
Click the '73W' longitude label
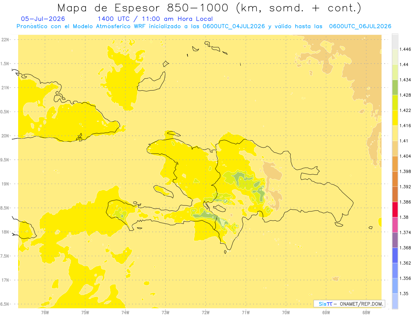165,313
